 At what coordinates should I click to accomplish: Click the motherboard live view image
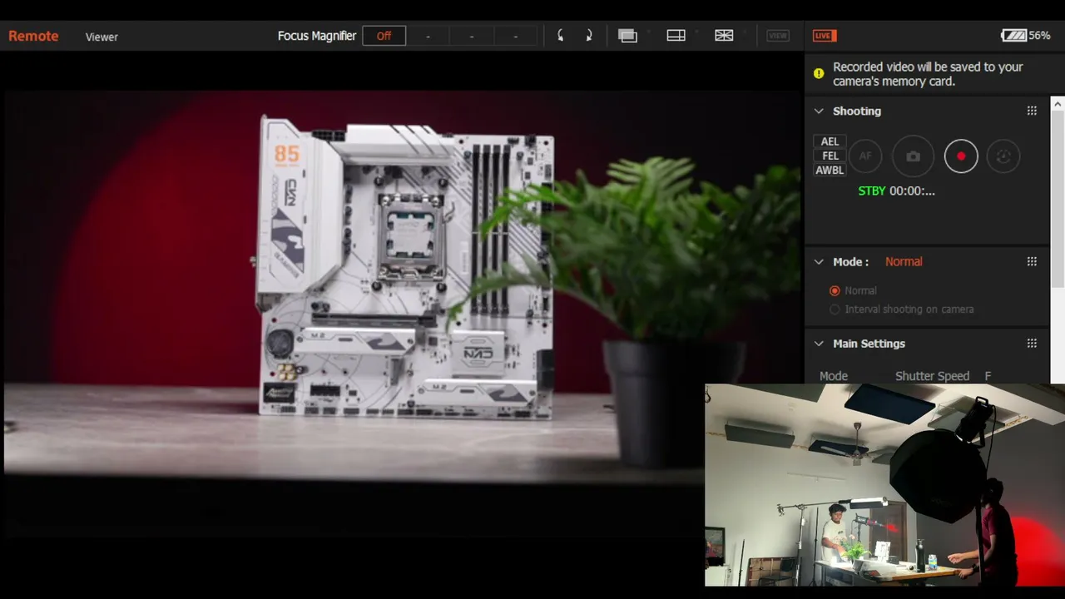[x=401, y=285]
